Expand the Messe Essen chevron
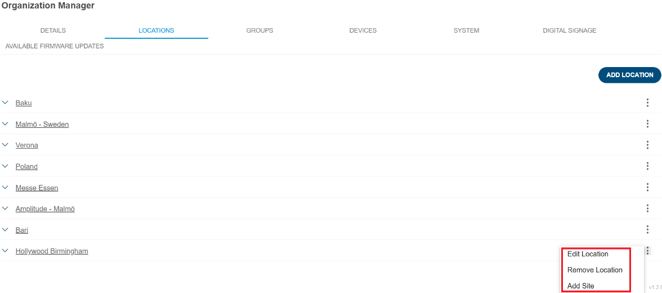Viewport: 662px width, 293px height. click(6, 187)
